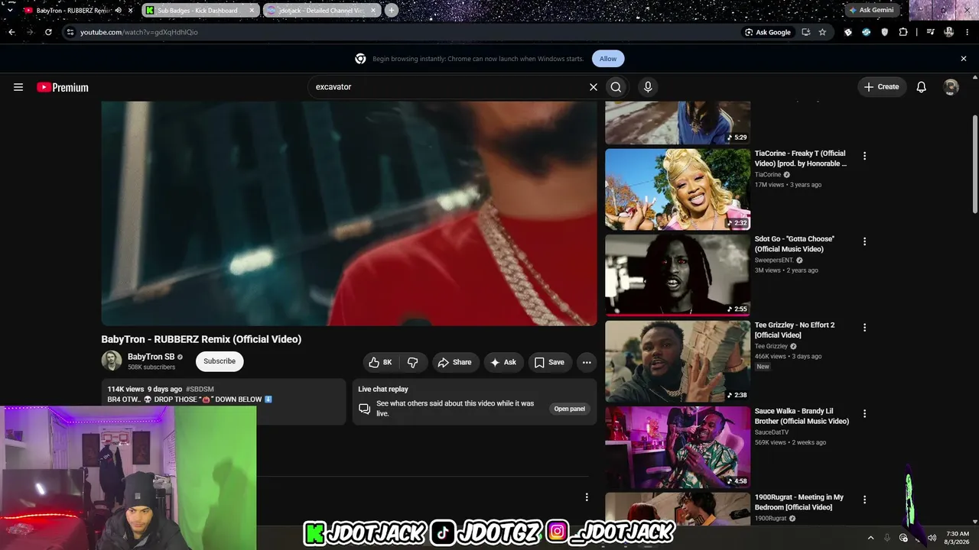The height and width of the screenshot is (550, 979).
Task: Bookmark this page with the star icon
Action: [822, 32]
